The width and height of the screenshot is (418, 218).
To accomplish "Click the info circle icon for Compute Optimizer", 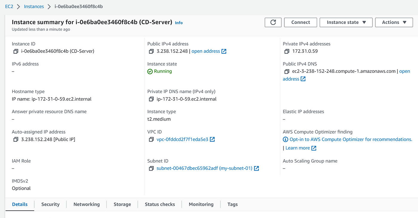I will [285, 139].
